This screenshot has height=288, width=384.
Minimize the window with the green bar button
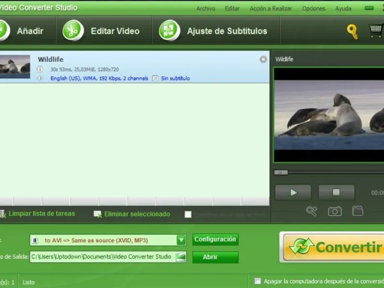click(x=369, y=8)
